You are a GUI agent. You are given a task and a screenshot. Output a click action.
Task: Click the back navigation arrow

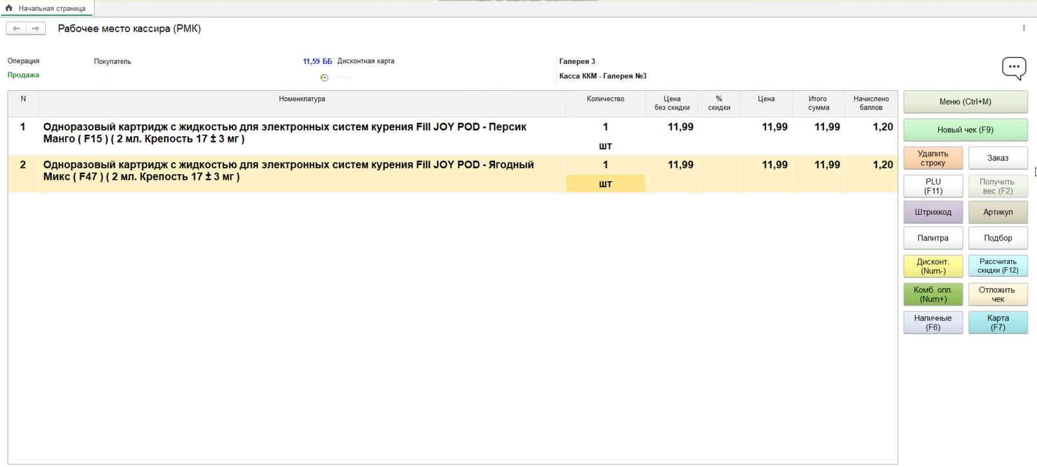coord(16,28)
